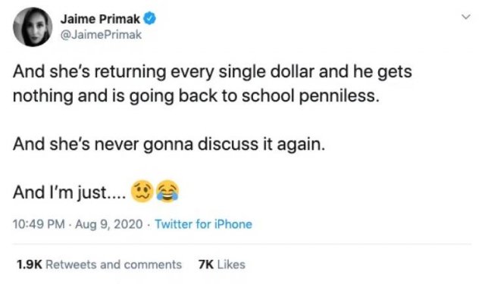Click the Aug 9, 2020 date
This screenshot has height=284, width=485.
point(109,224)
